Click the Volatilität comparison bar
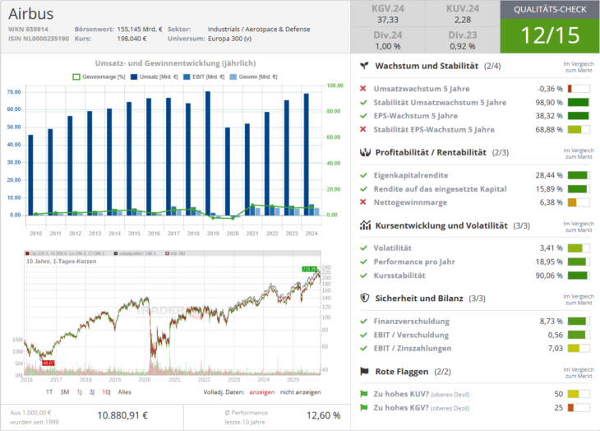Screen dimensions: 600x431 coord(579,248)
